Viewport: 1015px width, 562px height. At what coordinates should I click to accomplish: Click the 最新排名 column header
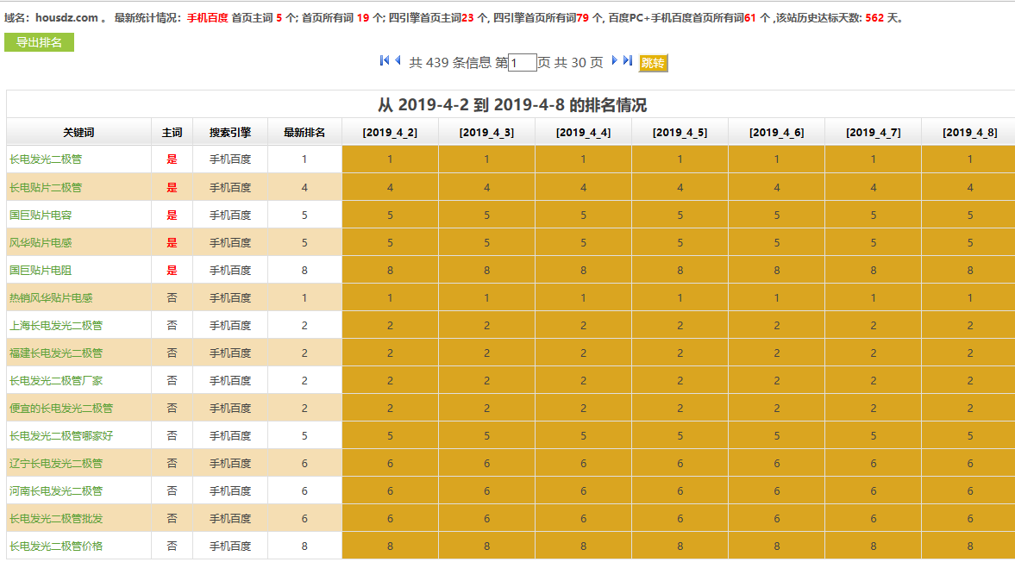tap(304, 132)
